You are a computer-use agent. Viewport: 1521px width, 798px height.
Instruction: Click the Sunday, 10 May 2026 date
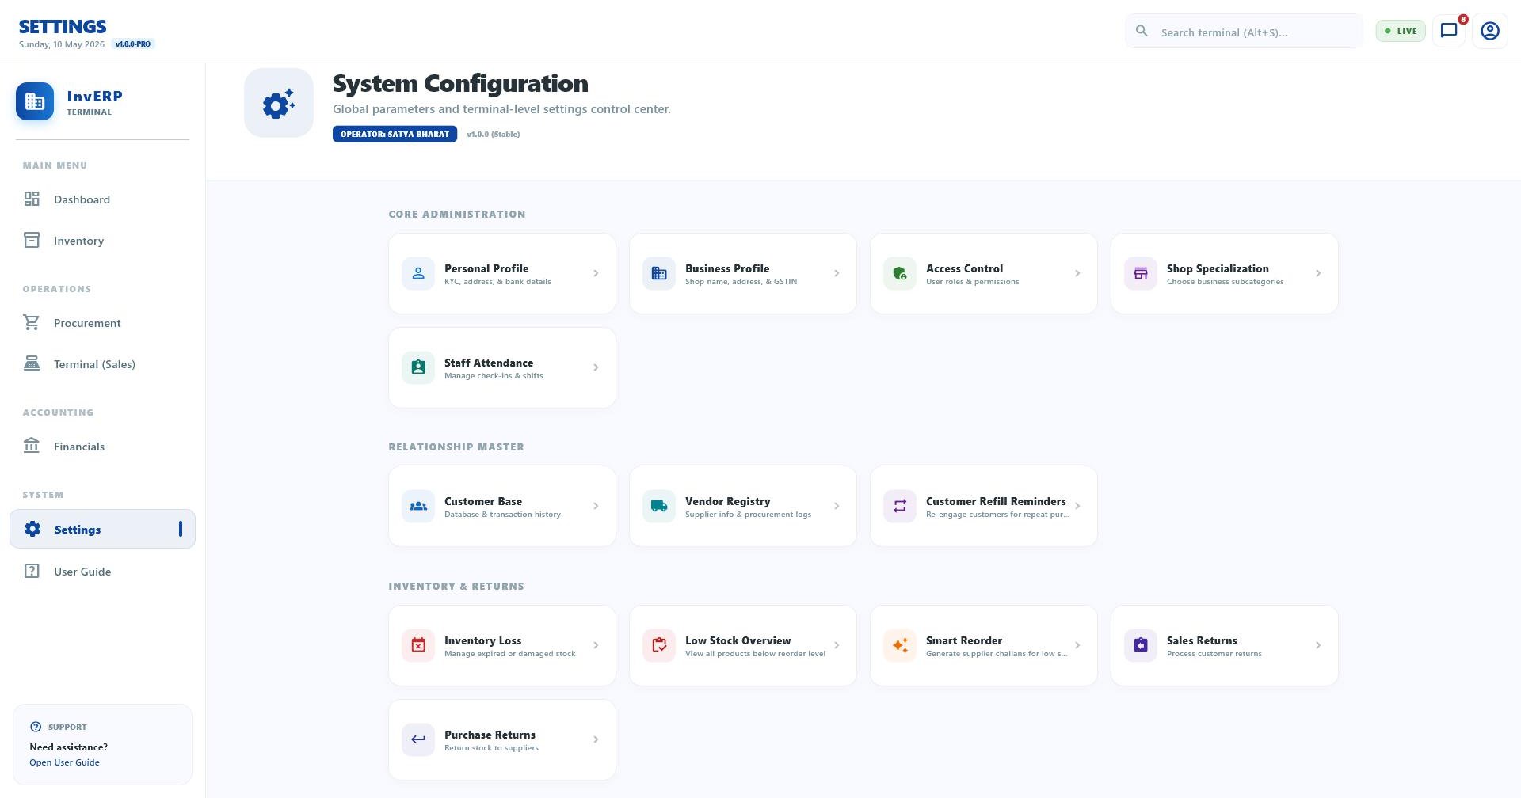(62, 44)
